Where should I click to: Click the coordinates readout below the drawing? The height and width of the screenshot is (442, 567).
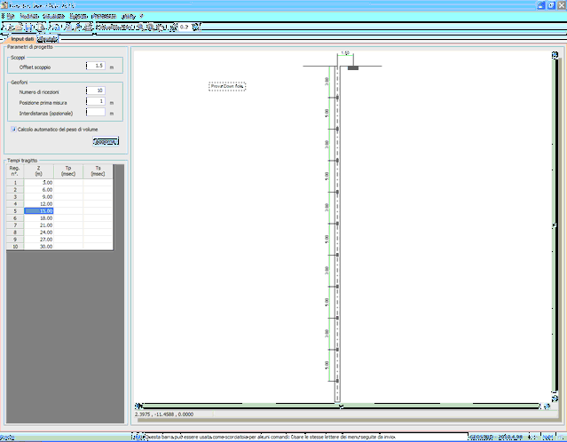164,414
